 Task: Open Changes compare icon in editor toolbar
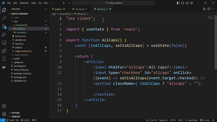click(x=204, y=9)
